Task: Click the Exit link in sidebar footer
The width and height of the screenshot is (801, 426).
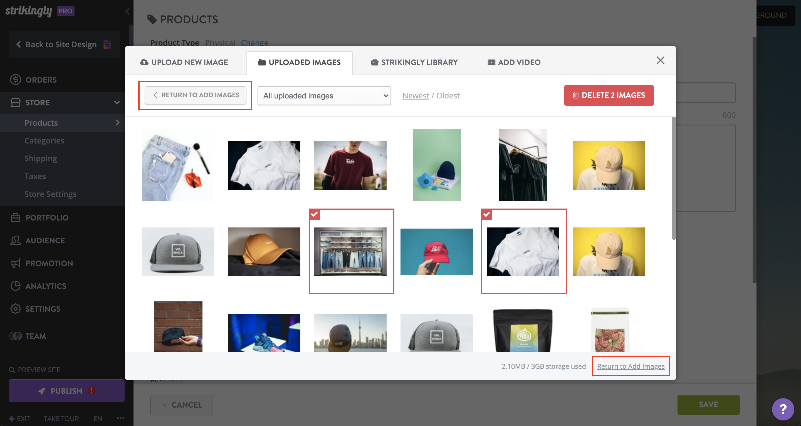Action: click(x=19, y=418)
